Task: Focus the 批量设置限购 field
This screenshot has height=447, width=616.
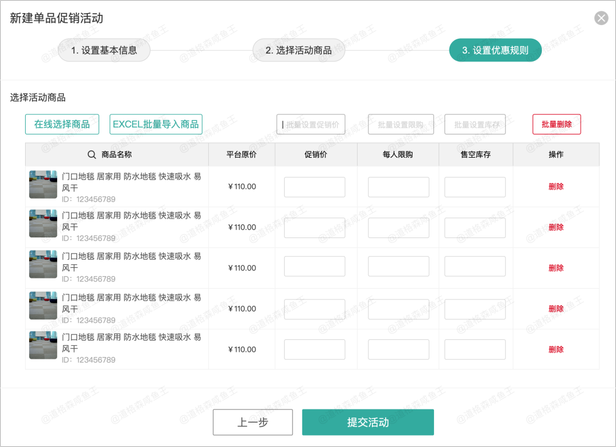Action: 401,124
